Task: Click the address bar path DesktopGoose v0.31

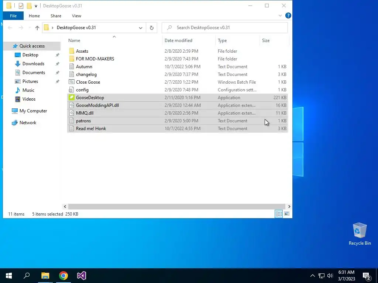Action: click(x=76, y=28)
